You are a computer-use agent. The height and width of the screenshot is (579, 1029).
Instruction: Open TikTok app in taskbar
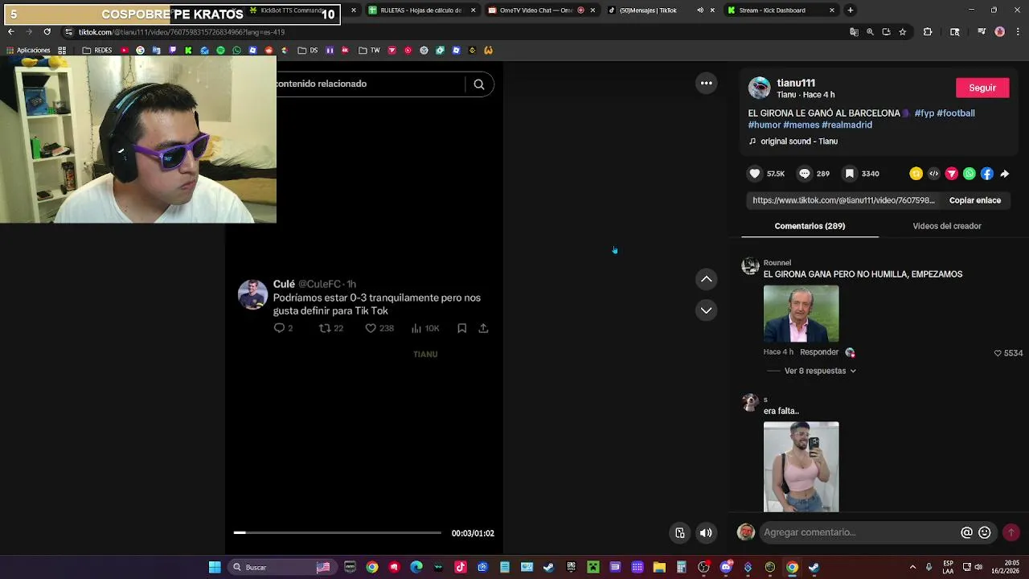461,568
